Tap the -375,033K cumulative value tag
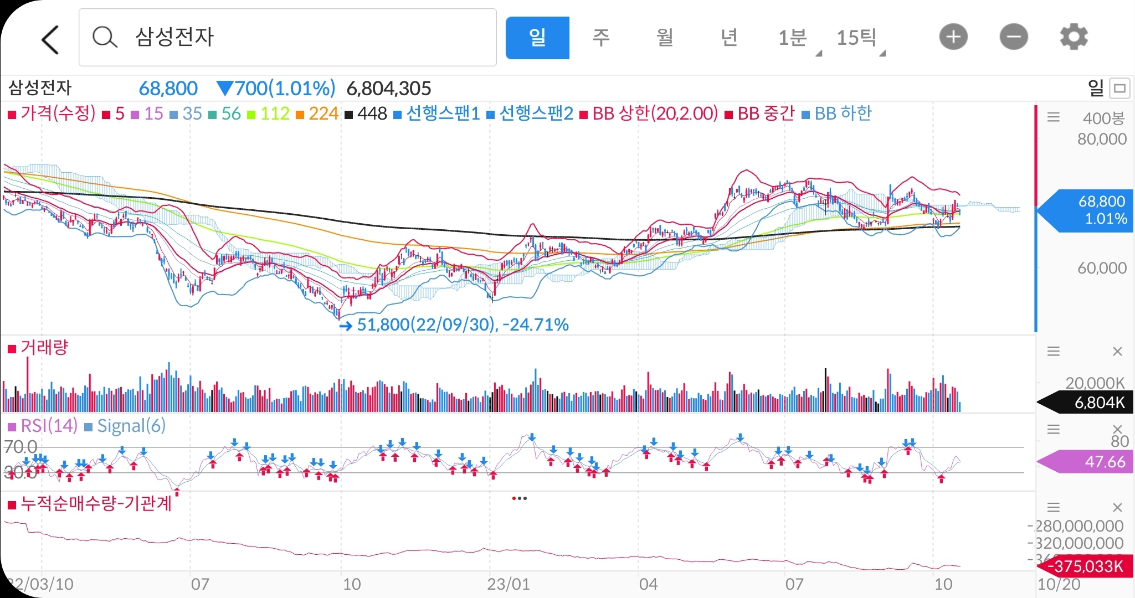 [1086, 566]
